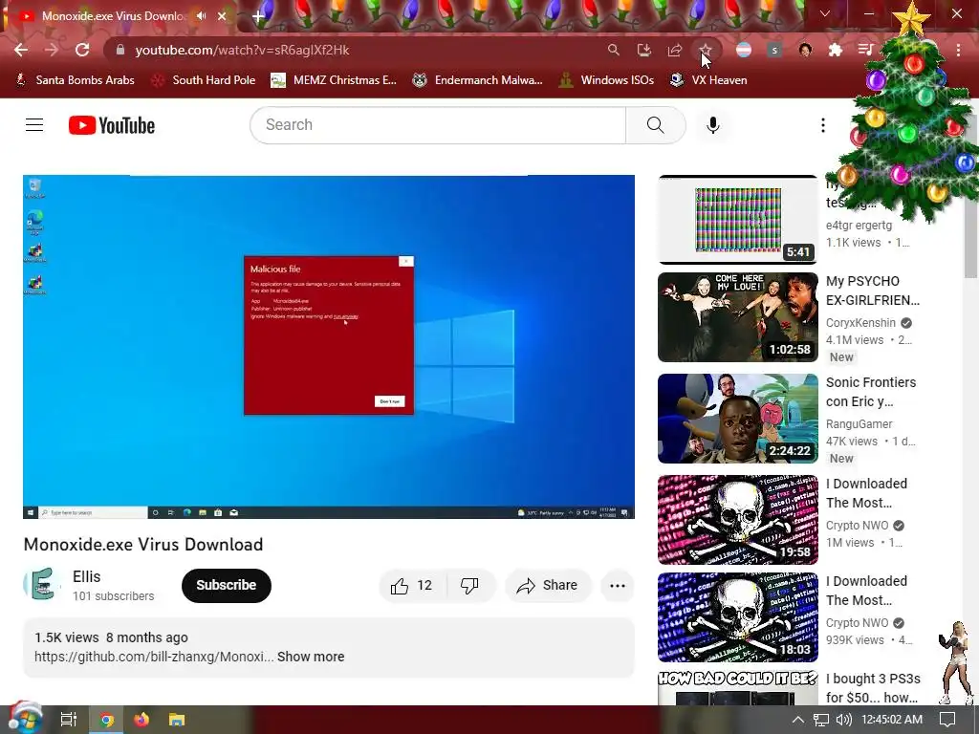The image size is (979, 734).
Task: Bookmark this page with the star icon
Action: 705,50
